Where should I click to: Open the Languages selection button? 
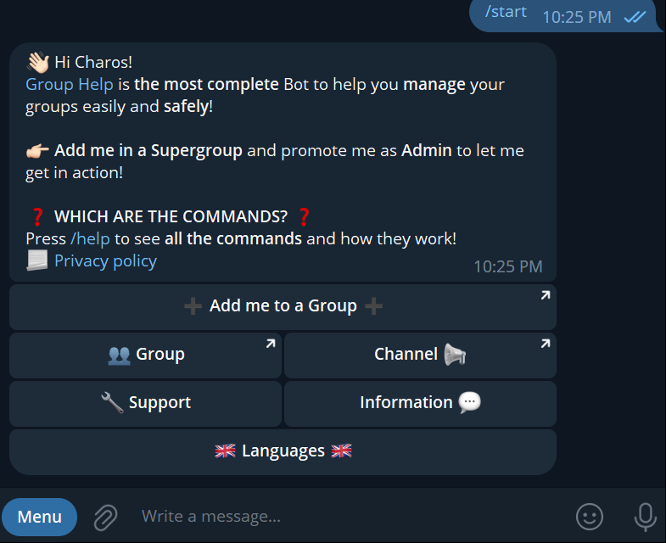283,452
